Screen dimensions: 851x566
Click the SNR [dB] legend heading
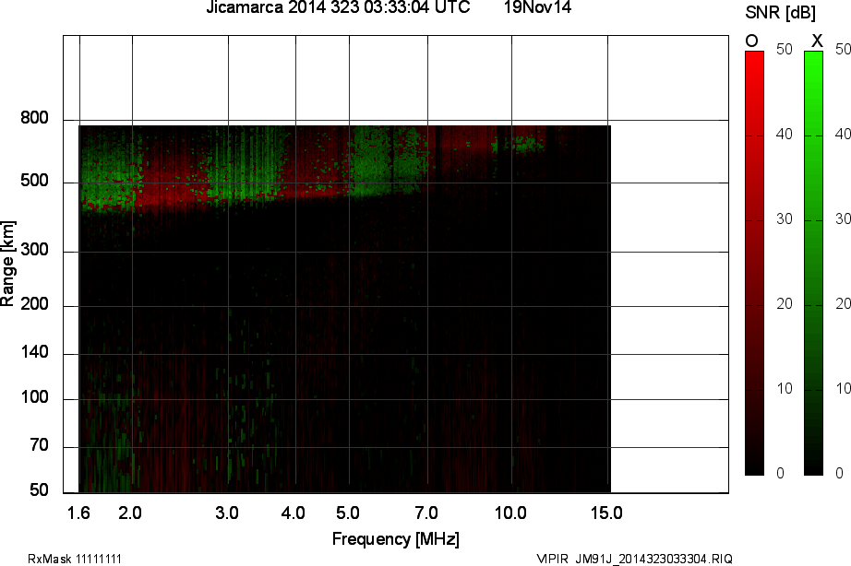781,13
